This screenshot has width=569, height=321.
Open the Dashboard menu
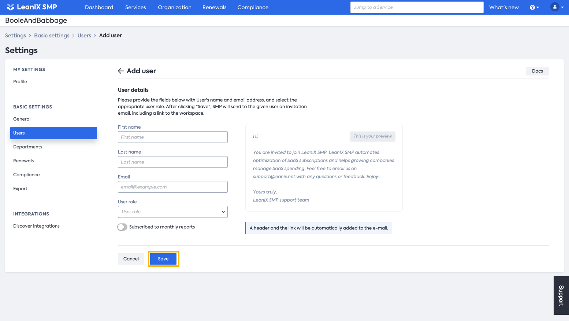pos(99,7)
